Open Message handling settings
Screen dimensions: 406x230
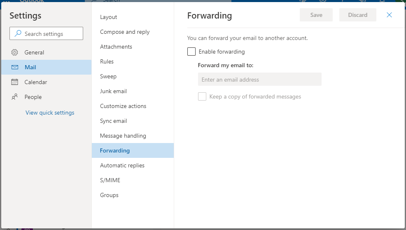(123, 136)
